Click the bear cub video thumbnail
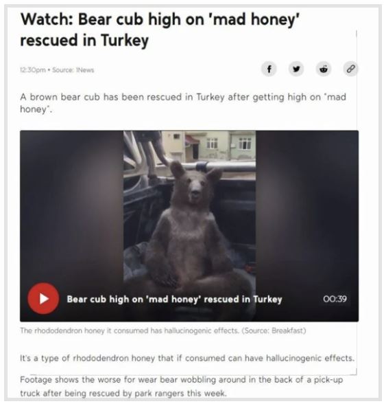The height and width of the screenshot is (406, 386). point(189,226)
